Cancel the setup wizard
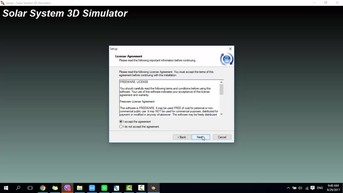This screenshot has width=343, height=193. (222, 137)
